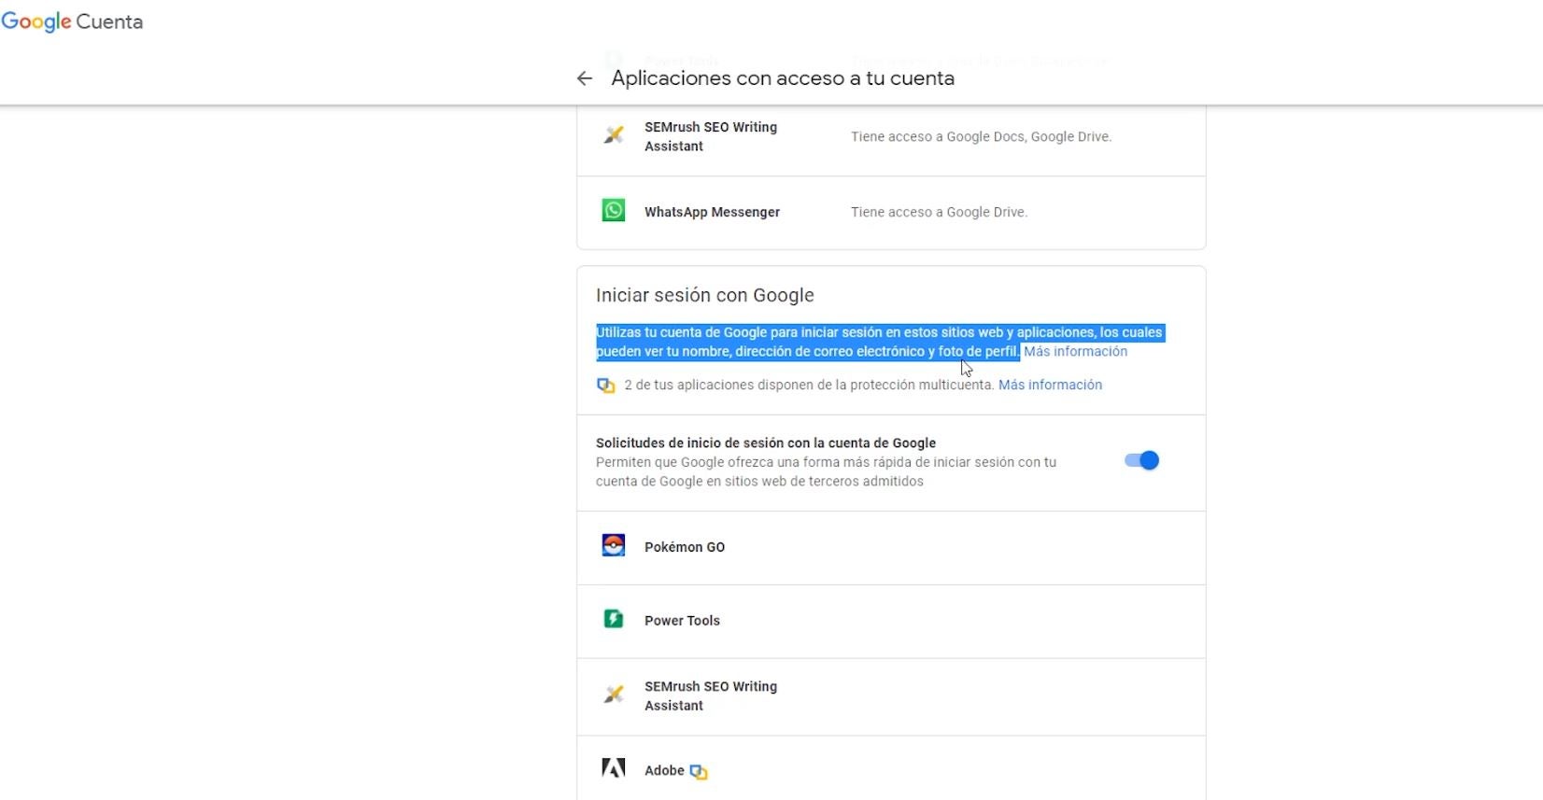
Task: Open 'Más información' link after highlighted text
Action: point(1075,352)
